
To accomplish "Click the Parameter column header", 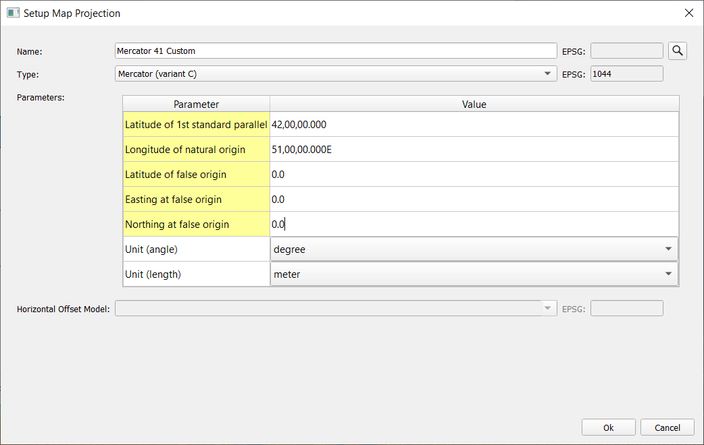I will tap(196, 104).
